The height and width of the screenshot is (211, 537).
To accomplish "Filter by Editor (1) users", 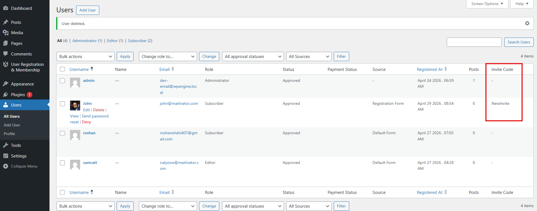I will [x=115, y=41].
